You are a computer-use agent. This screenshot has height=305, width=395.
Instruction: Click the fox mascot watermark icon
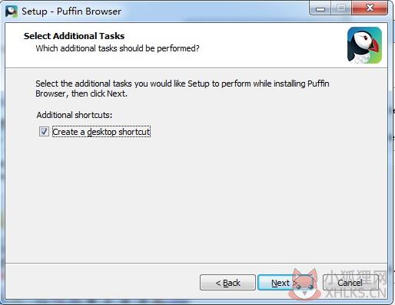tap(305, 284)
